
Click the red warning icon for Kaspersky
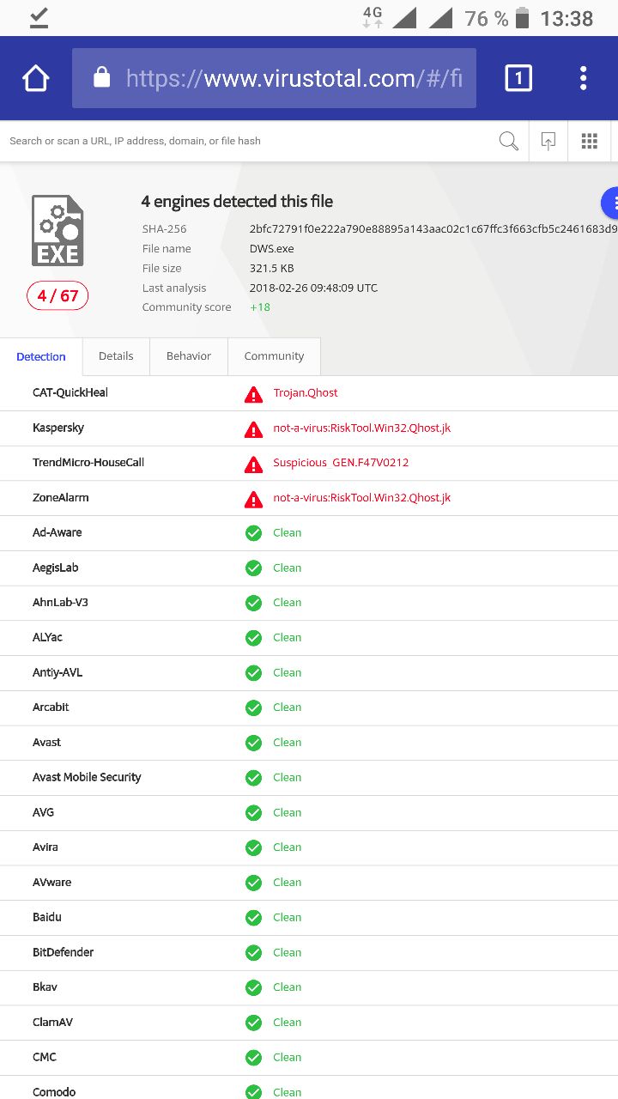(x=253, y=428)
